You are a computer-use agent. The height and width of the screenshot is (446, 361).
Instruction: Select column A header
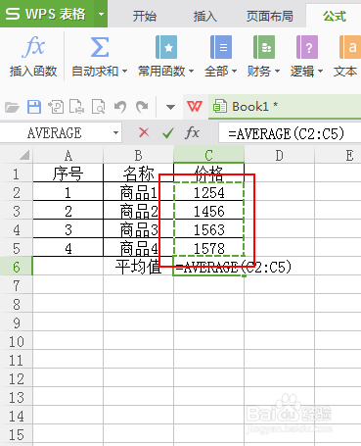68,155
